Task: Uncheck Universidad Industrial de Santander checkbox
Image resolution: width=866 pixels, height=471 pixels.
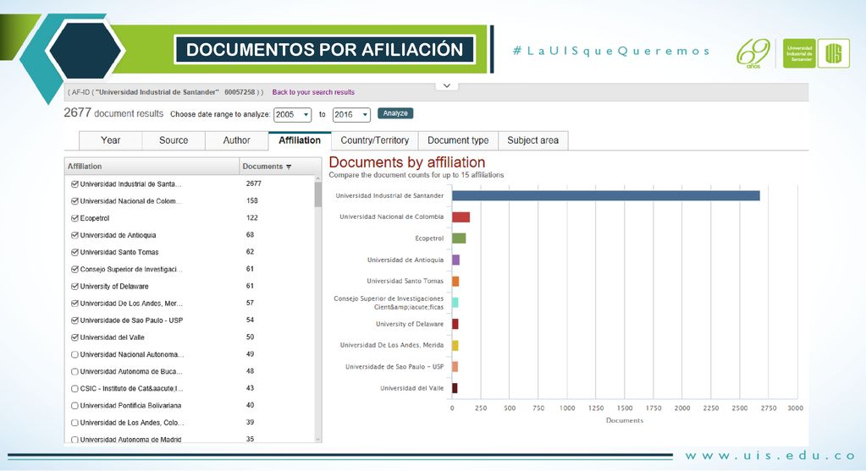Action: [74, 184]
